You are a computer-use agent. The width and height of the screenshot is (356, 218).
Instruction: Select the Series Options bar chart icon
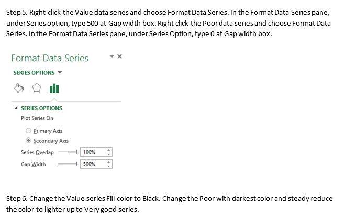click(54, 88)
